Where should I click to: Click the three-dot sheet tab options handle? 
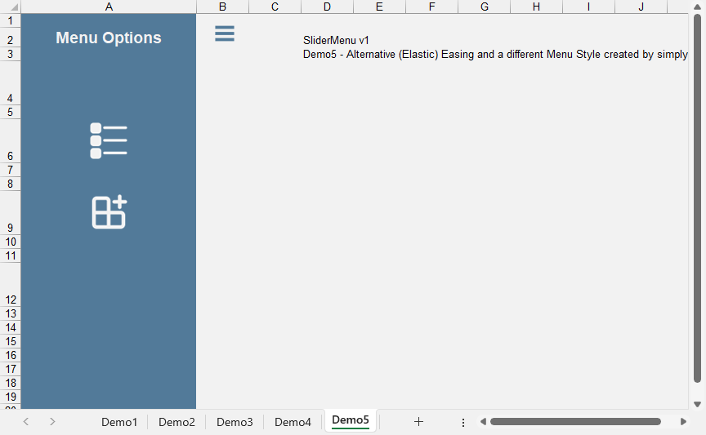click(x=463, y=422)
